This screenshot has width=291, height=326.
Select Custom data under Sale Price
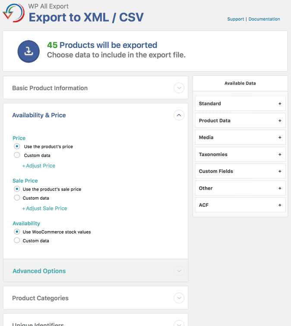[x=17, y=198]
